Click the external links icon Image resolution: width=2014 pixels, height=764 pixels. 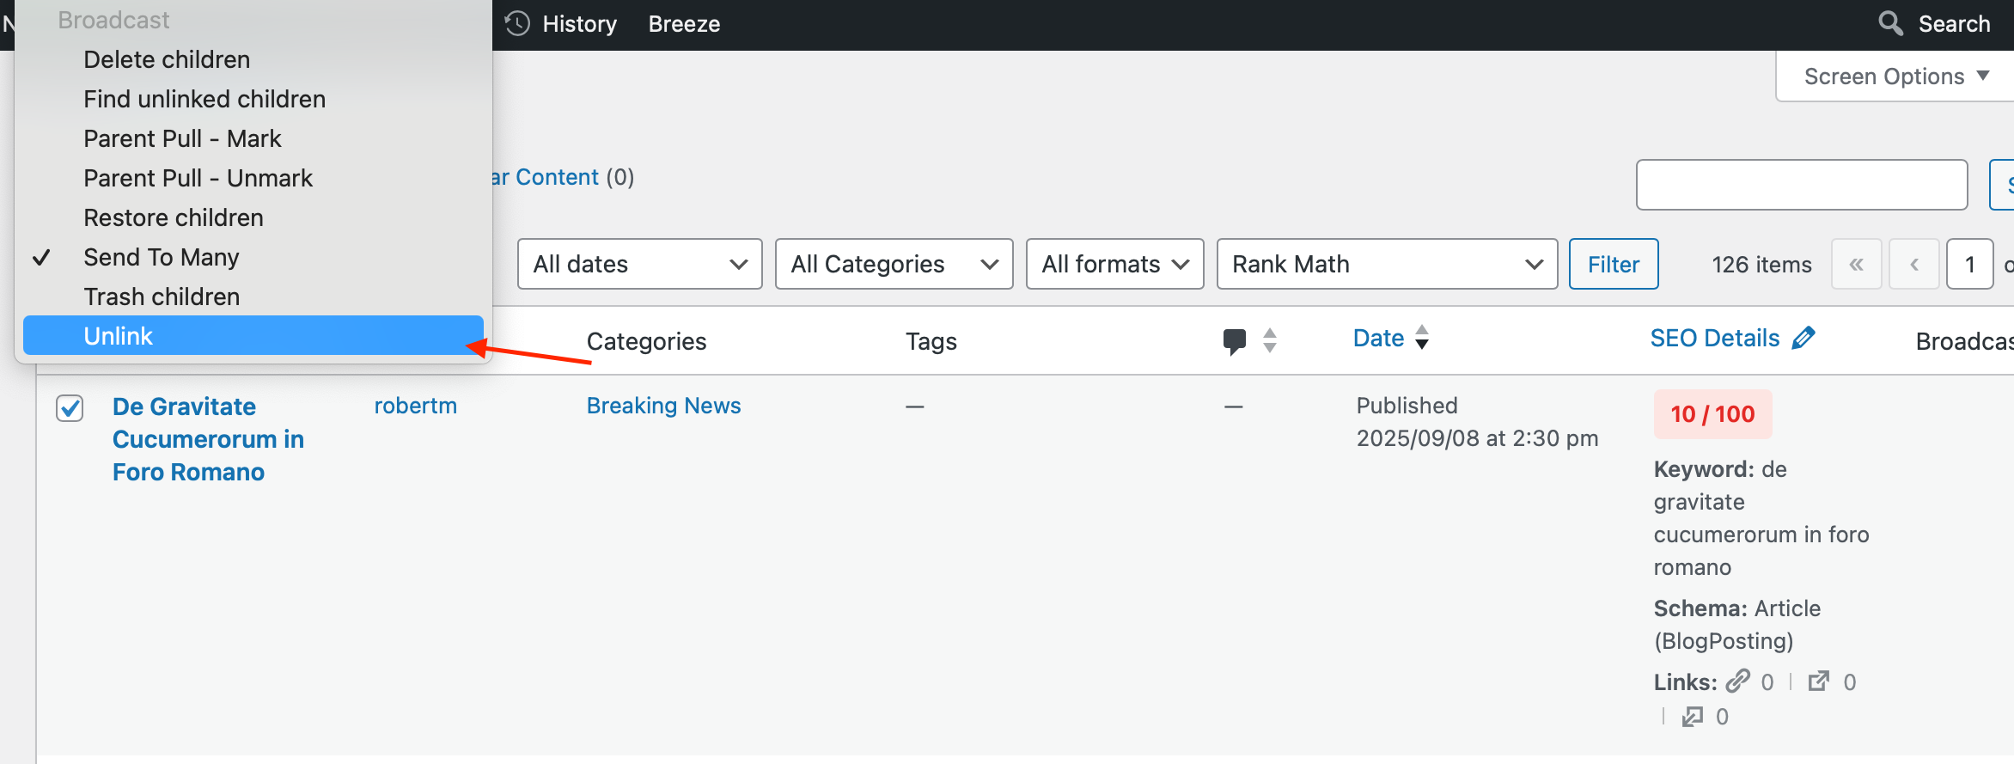click(1818, 681)
